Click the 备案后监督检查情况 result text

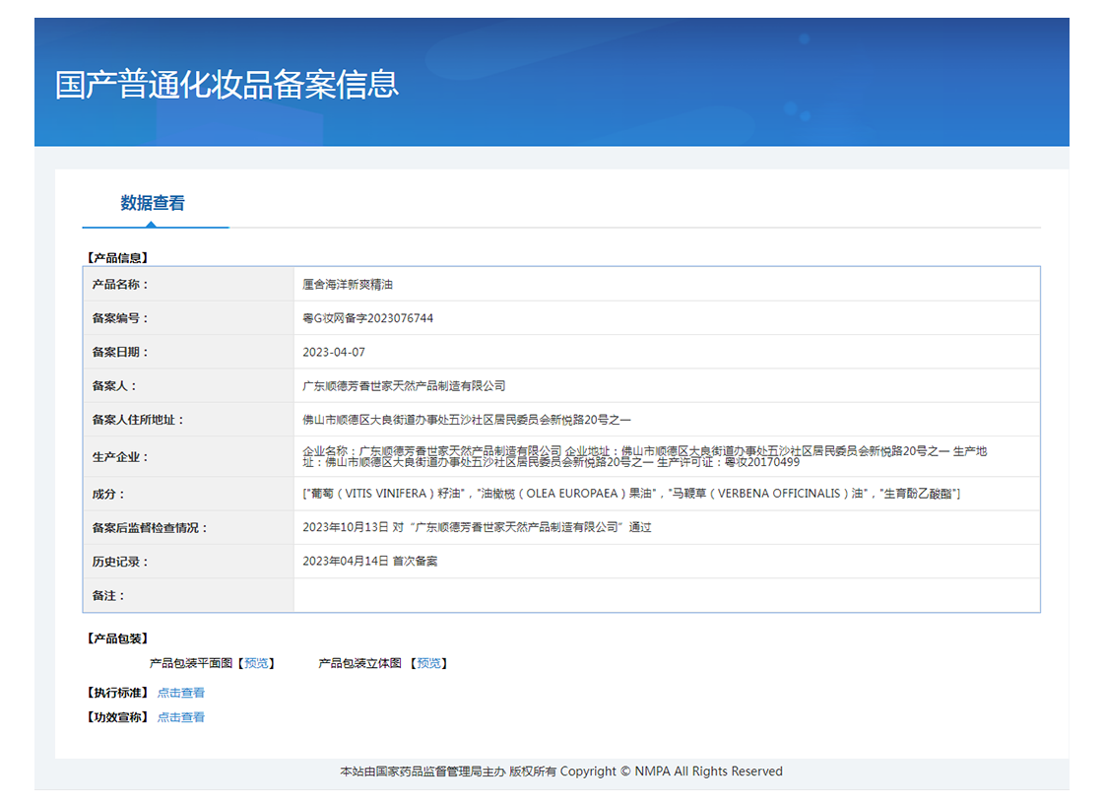coord(477,527)
